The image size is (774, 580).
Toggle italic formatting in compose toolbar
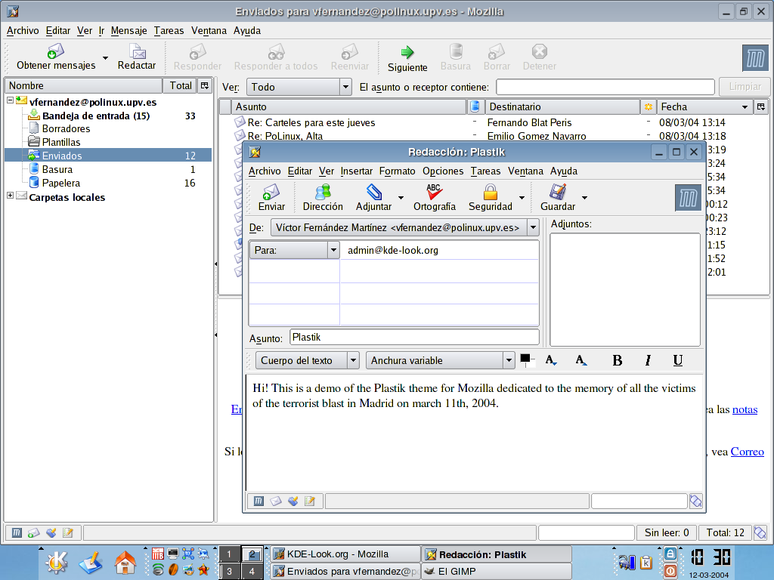(x=648, y=360)
